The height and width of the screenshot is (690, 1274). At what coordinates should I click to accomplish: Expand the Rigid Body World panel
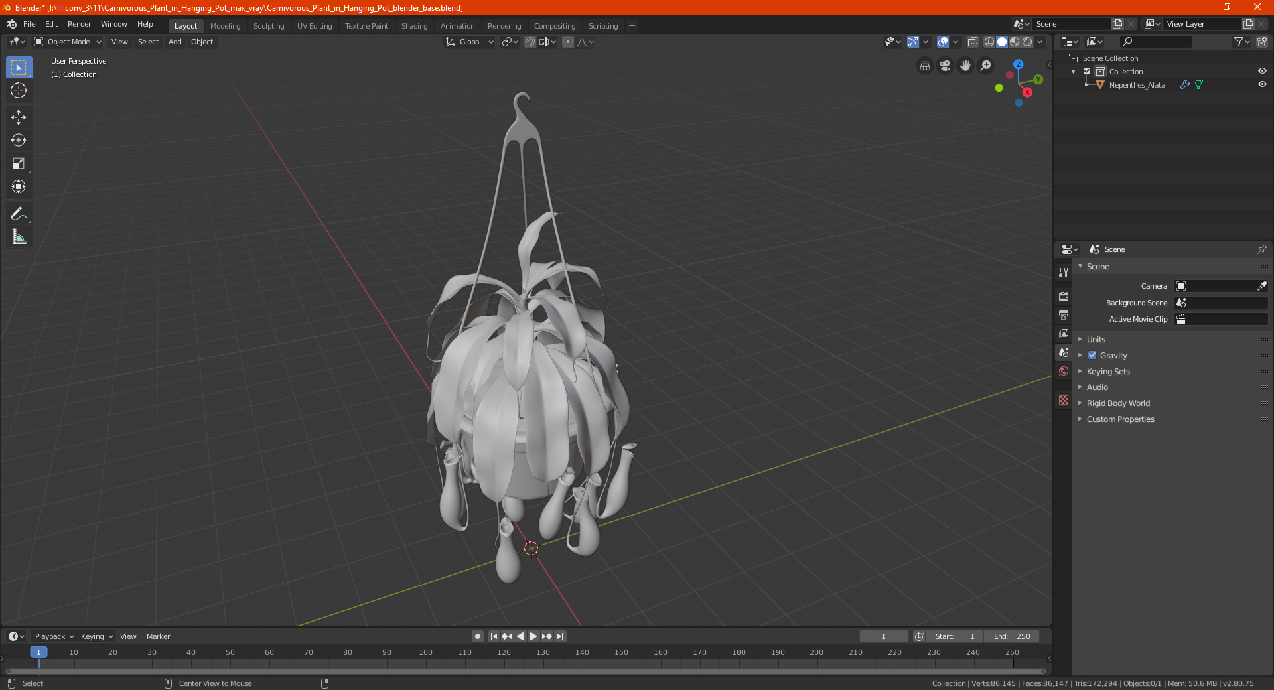pyautogui.click(x=1118, y=403)
